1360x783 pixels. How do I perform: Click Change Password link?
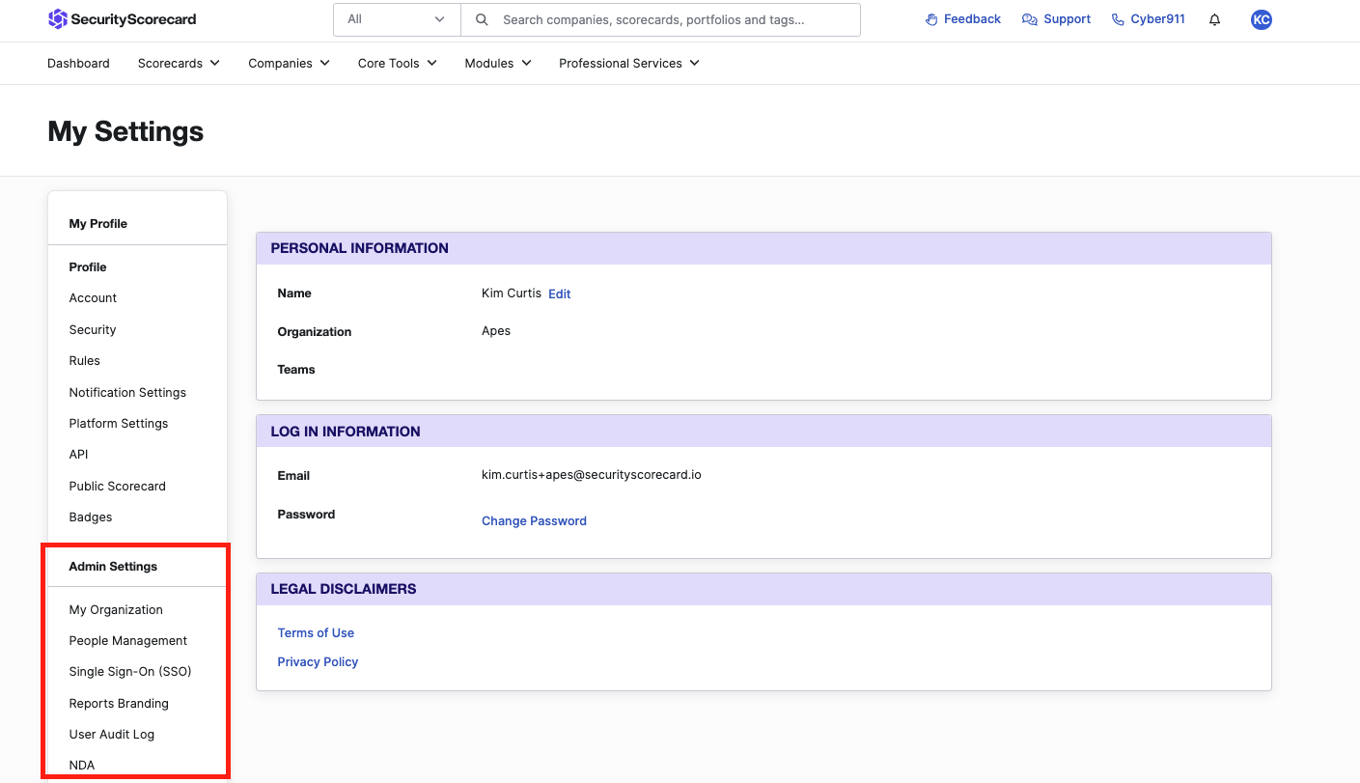click(x=534, y=520)
